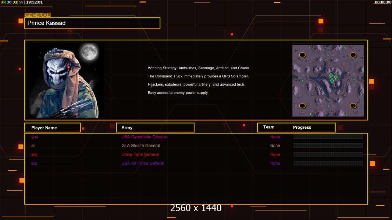Click the progress bar for player "ard"
This screenshot has height=220, width=392.
pos(328,154)
